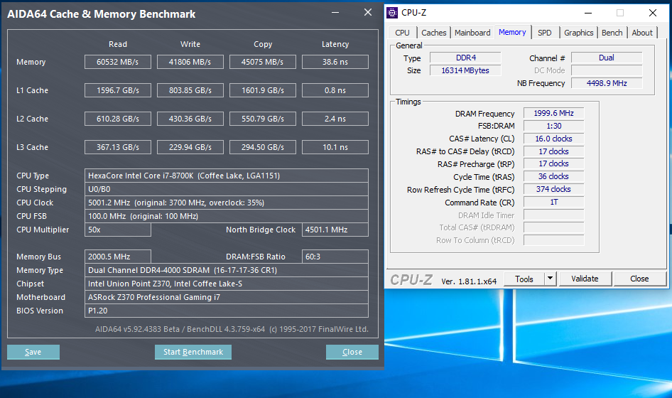
Task: Click the DRAM Frequency value 1999.6 MHz
Action: (553, 113)
